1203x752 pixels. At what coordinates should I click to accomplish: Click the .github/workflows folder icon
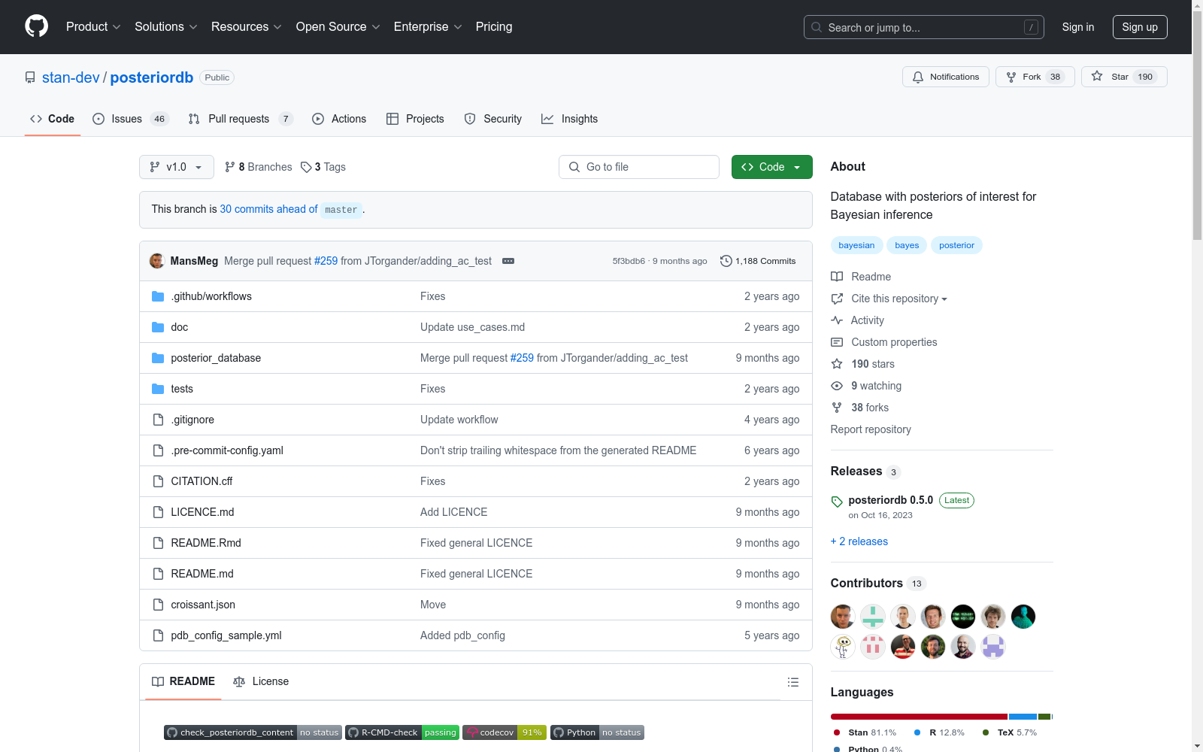(158, 296)
